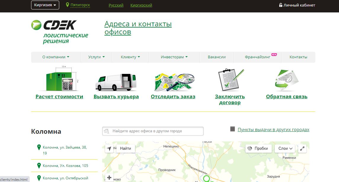Click the green location pin beside Пятигорск
Screen dimensions: 339x182
[68, 5]
